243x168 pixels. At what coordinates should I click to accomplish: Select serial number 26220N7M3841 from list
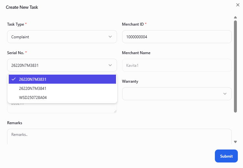click(x=33, y=88)
